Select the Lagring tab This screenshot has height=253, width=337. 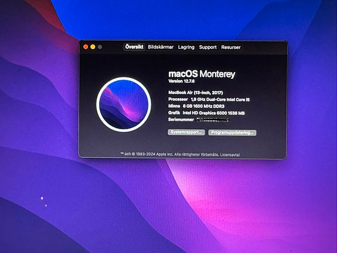186,47
